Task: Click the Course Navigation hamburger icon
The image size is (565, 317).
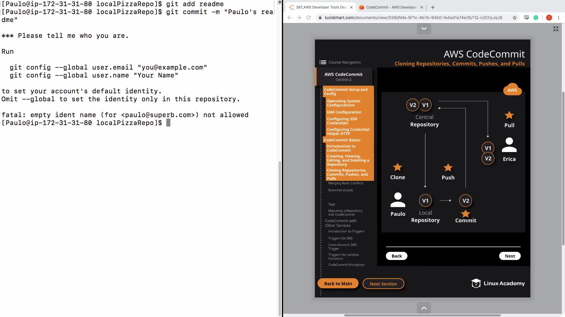Action: click(323, 62)
